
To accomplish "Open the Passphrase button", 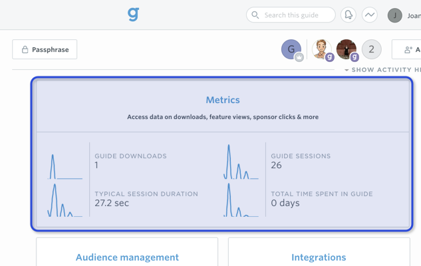I will click(x=45, y=49).
